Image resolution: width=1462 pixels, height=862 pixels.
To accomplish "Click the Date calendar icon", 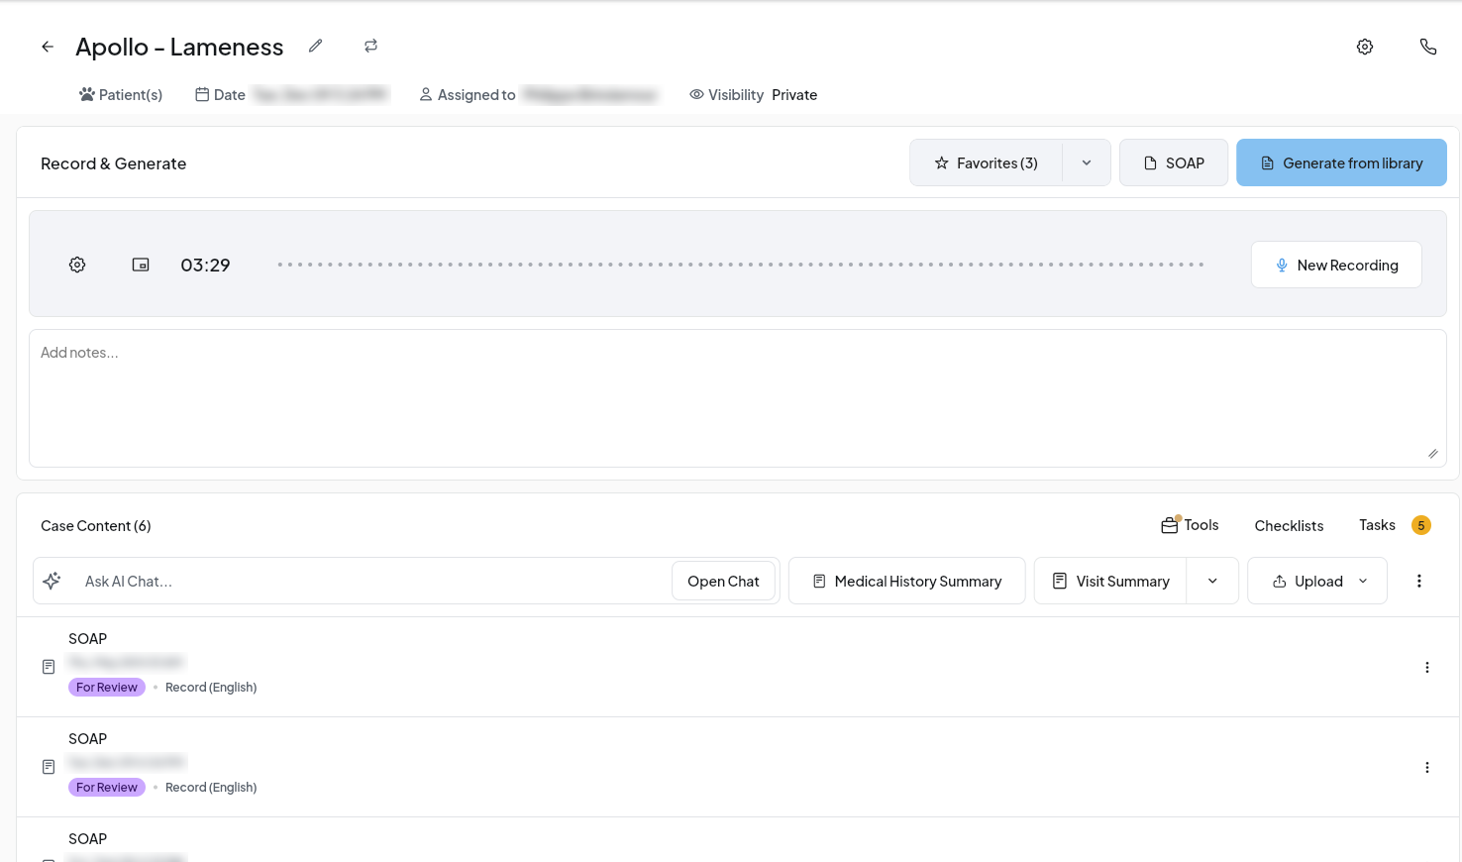I will 202,94.
